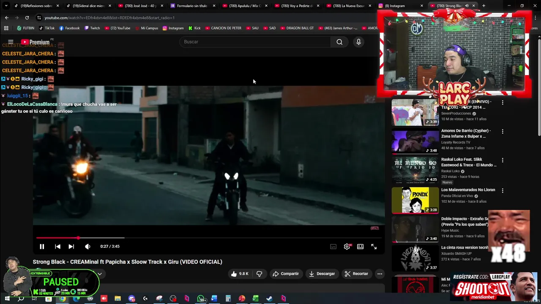Like the video with 9.8 K
541x304 pixels.
point(240,274)
